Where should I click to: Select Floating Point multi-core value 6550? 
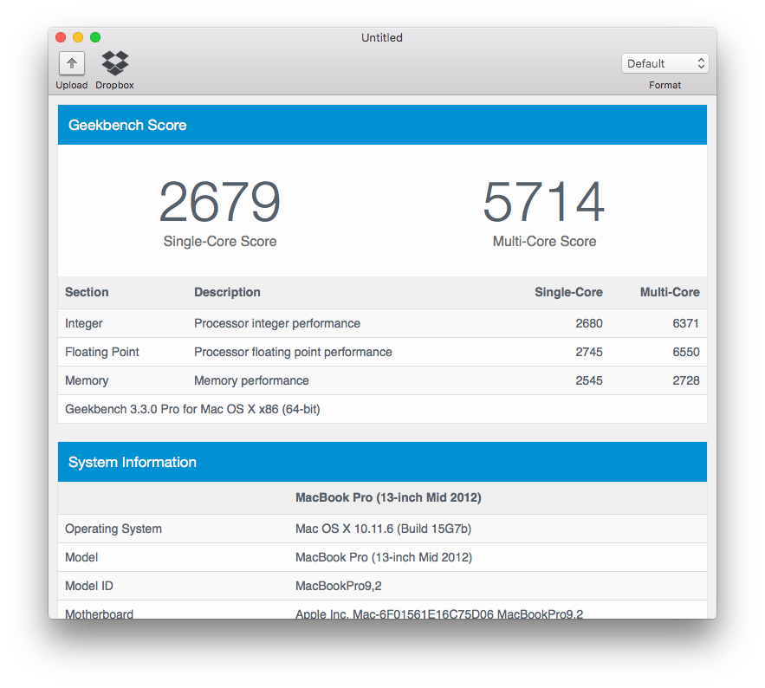(686, 352)
